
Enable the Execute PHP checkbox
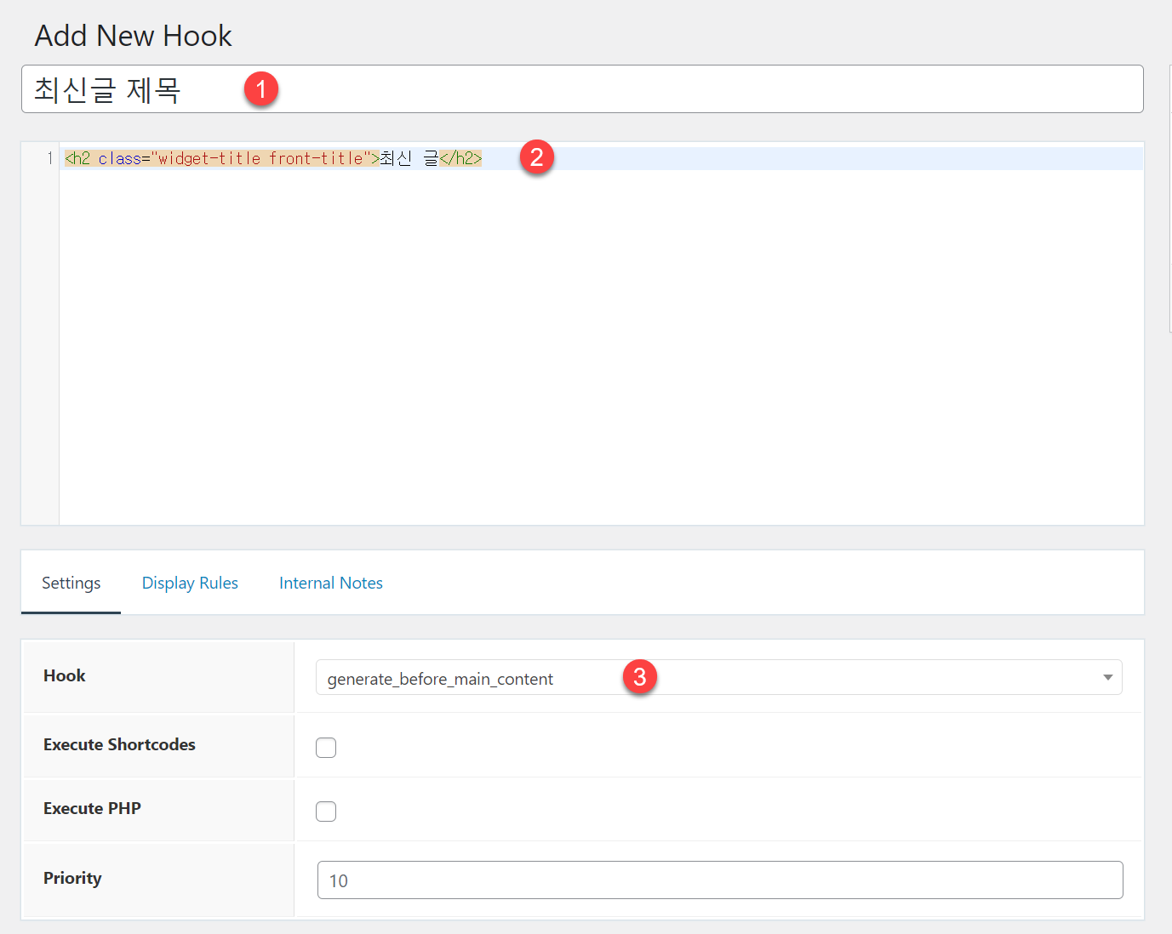click(326, 812)
